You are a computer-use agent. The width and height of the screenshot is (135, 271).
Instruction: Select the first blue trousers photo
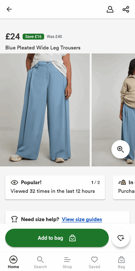[45, 110]
